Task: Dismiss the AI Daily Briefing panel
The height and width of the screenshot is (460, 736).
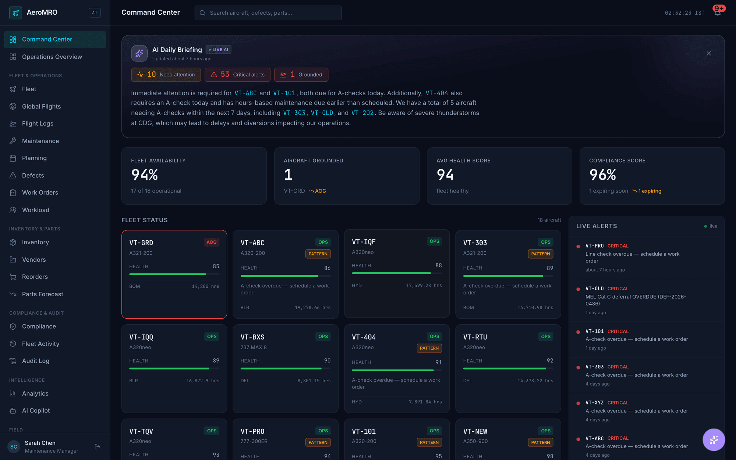Action: (709, 53)
